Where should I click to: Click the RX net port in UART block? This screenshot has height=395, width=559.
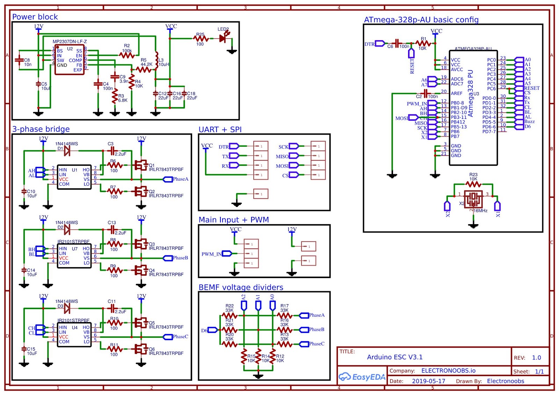point(234,165)
